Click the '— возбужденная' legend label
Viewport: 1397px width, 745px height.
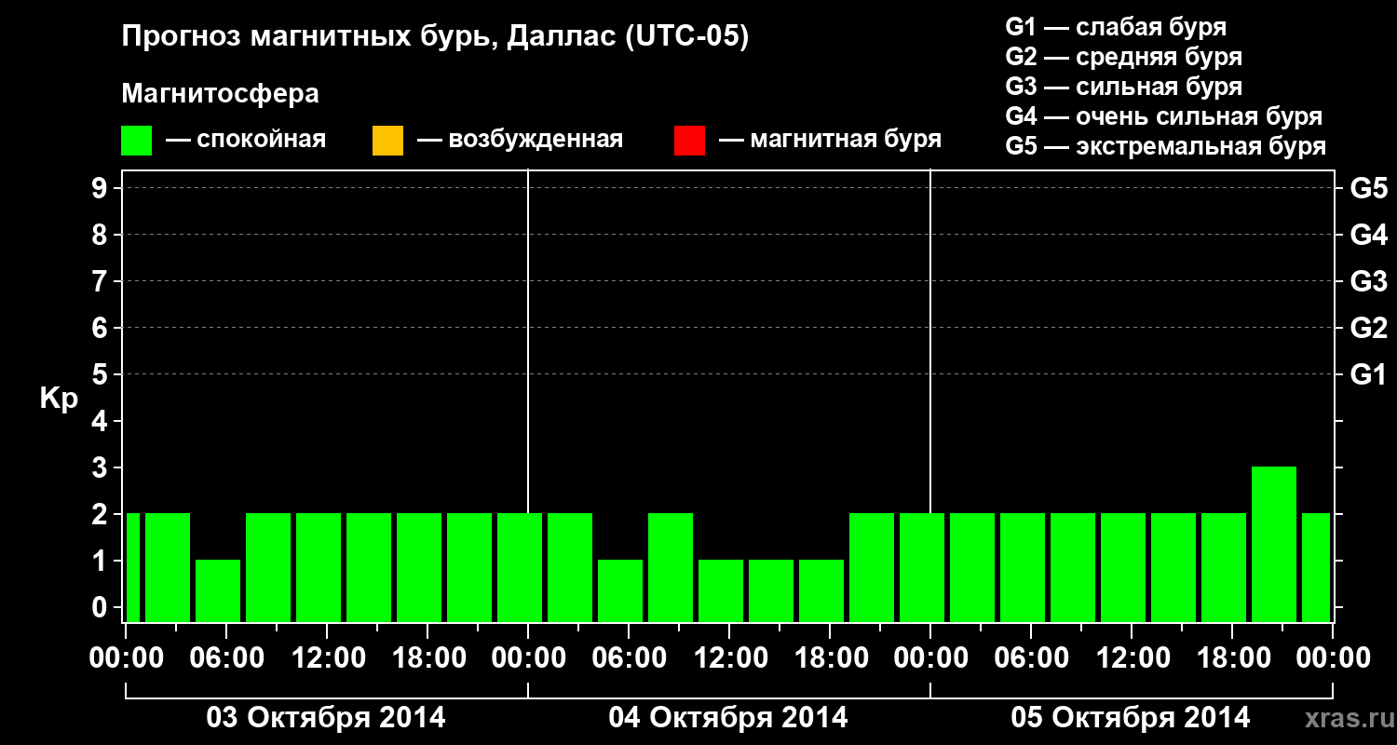[520, 141]
